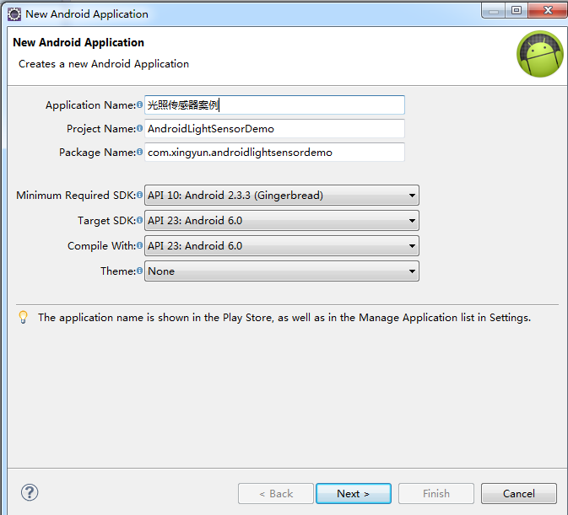568x515 pixels.
Task: Click the Cancel button
Action: click(519, 493)
